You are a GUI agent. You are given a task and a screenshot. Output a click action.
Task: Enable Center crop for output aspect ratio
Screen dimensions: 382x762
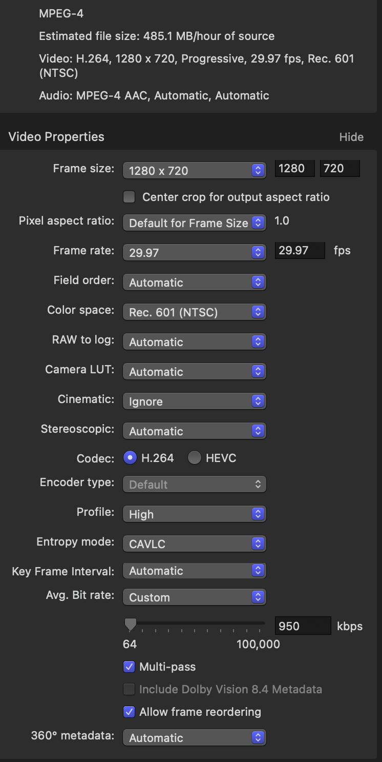(130, 197)
